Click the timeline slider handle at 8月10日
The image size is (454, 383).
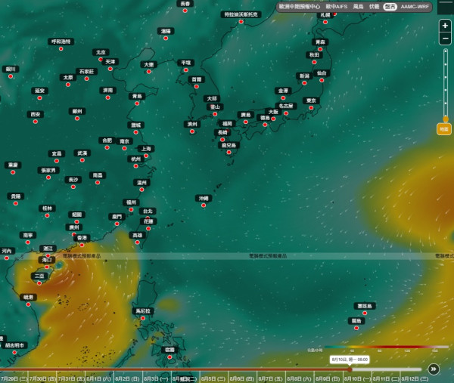pos(350,369)
